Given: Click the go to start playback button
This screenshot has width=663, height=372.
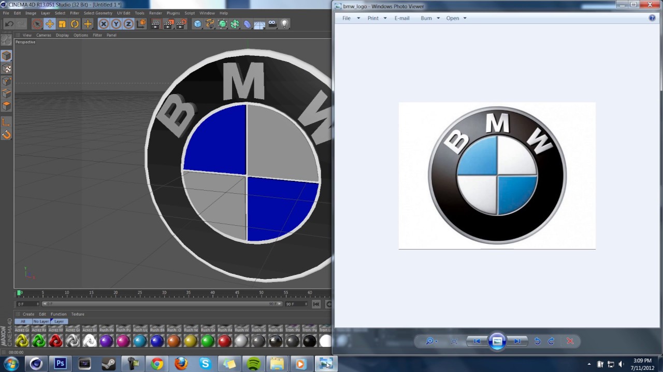Looking at the screenshot, I should [x=316, y=304].
